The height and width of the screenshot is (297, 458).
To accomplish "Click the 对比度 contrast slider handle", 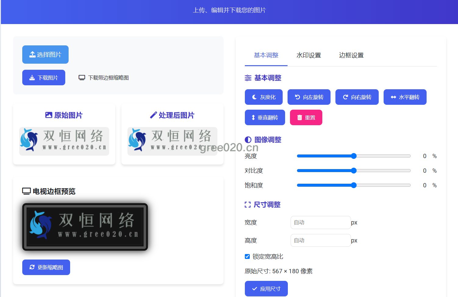I will tap(354, 171).
